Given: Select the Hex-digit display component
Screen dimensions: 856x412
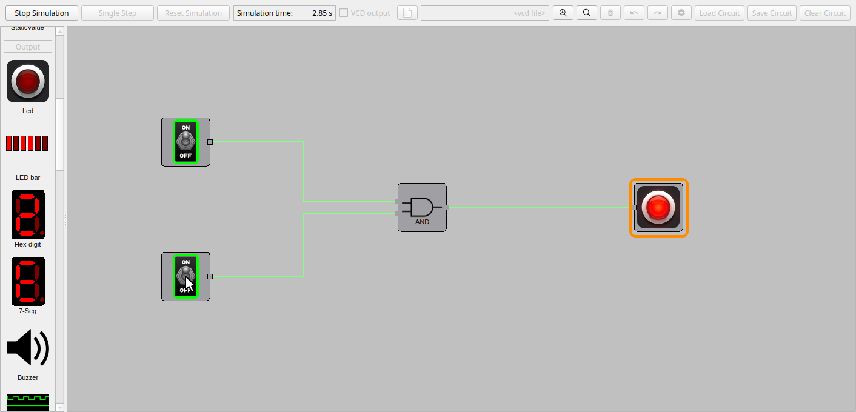Looking at the screenshot, I should [x=28, y=214].
